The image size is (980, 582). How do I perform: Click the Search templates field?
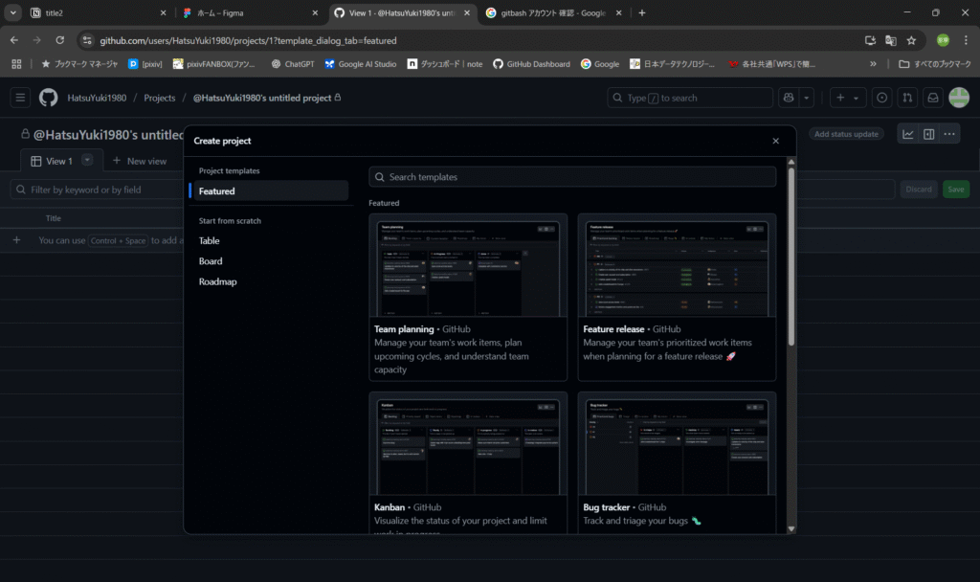coord(572,177)
